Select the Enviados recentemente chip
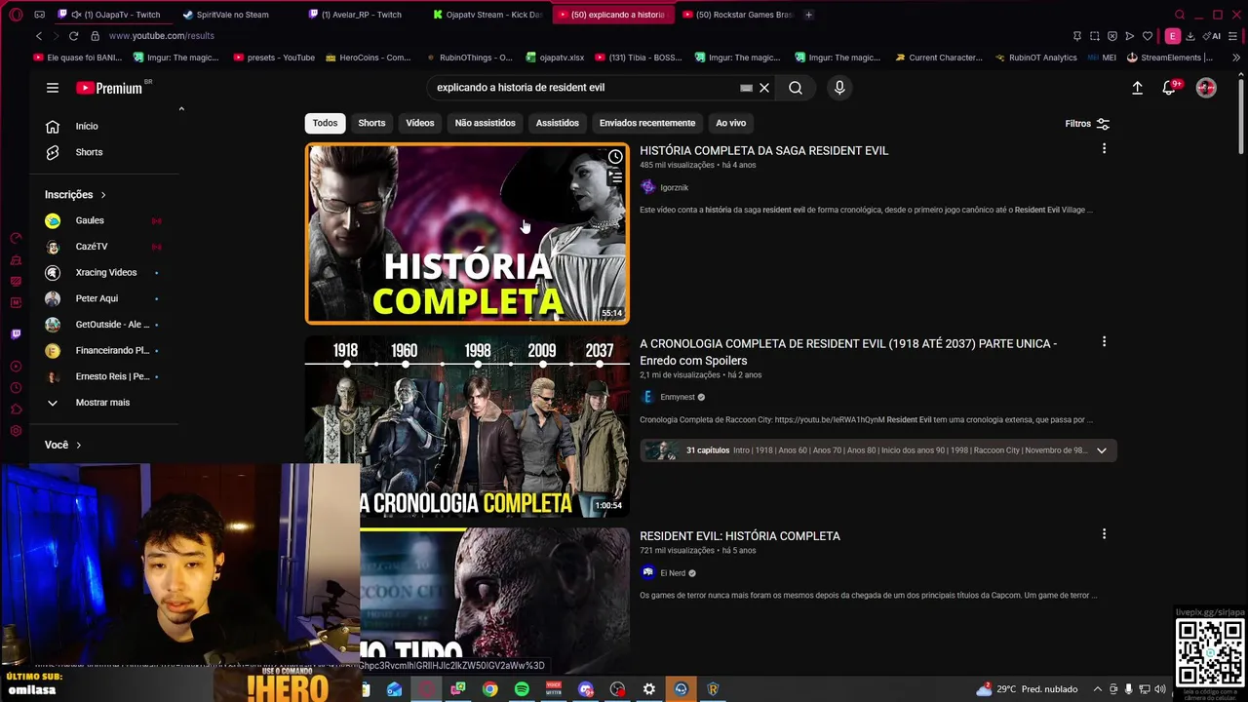This screenshot has width=1248, height=702. [x=647, y=123]
